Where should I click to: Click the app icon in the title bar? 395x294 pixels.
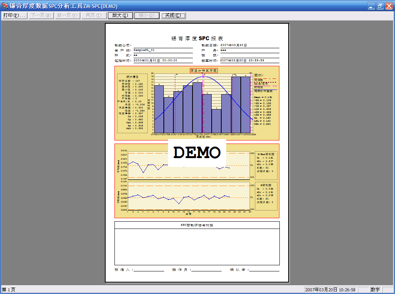pos(5,6)
